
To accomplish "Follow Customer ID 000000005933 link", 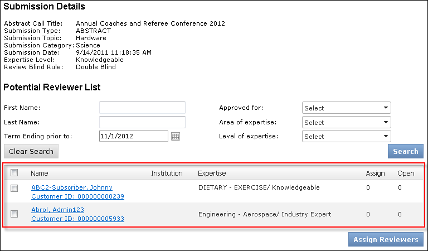I will [x=77, y=219].
